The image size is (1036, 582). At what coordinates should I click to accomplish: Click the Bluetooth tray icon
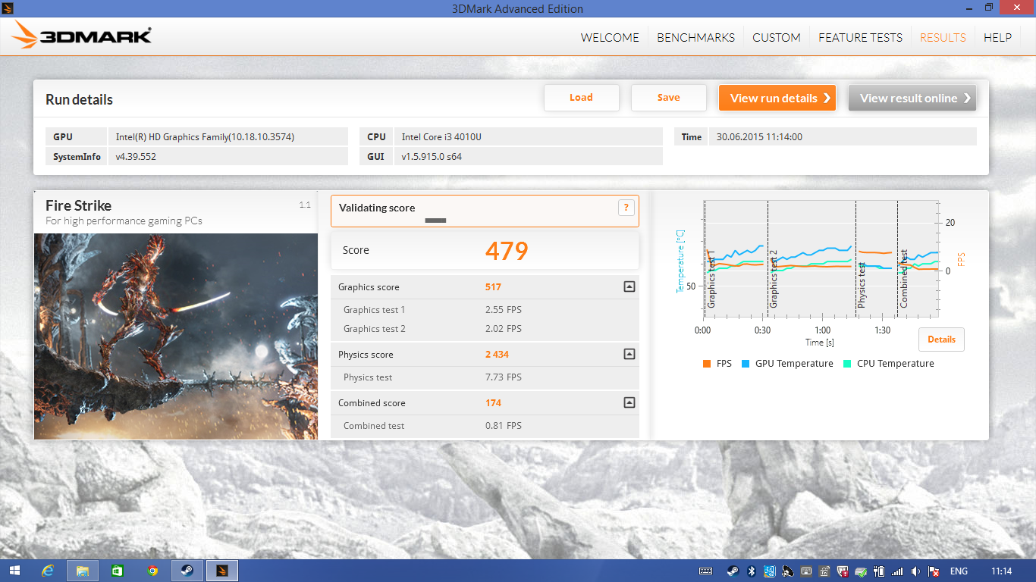[752, 571]
